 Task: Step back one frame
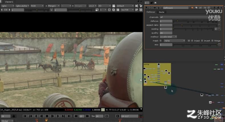[x=41, y=116]
